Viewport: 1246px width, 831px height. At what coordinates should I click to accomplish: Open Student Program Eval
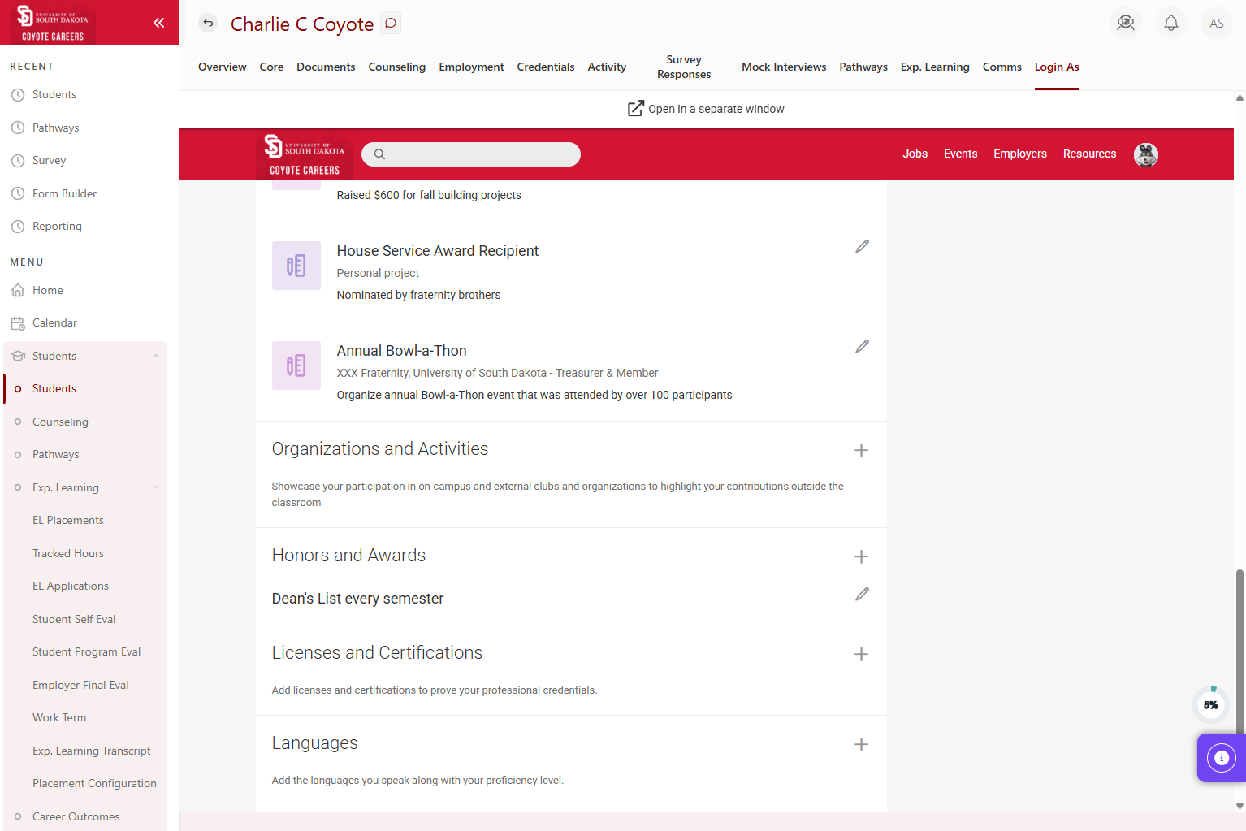click(86, 651)
